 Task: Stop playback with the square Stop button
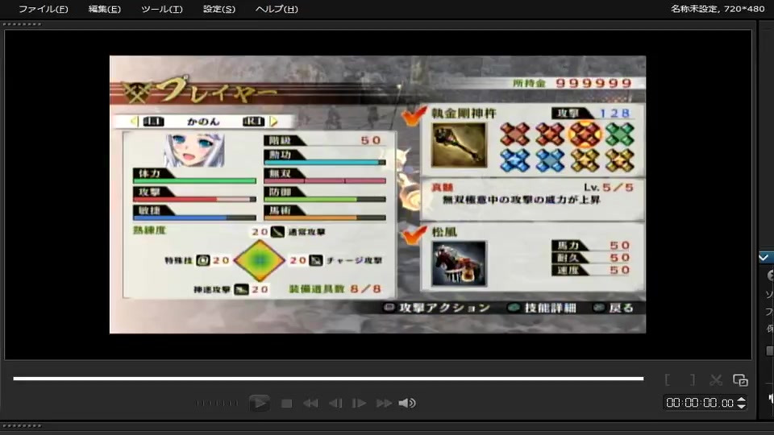tap(286, 404)
